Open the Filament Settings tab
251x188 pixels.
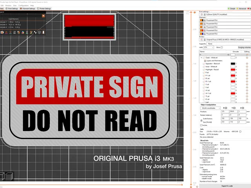pyautogui.click(x=27, y=9)
